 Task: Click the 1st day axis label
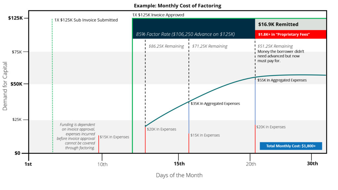tap(28, 164)
